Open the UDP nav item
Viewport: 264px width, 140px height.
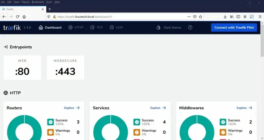tap(116, 27)
